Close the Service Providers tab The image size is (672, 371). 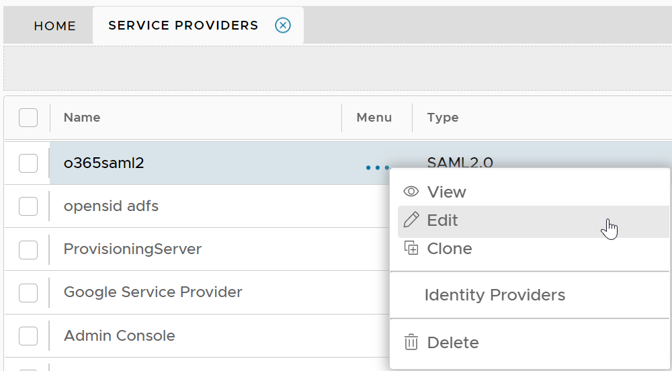click(283, 26)
